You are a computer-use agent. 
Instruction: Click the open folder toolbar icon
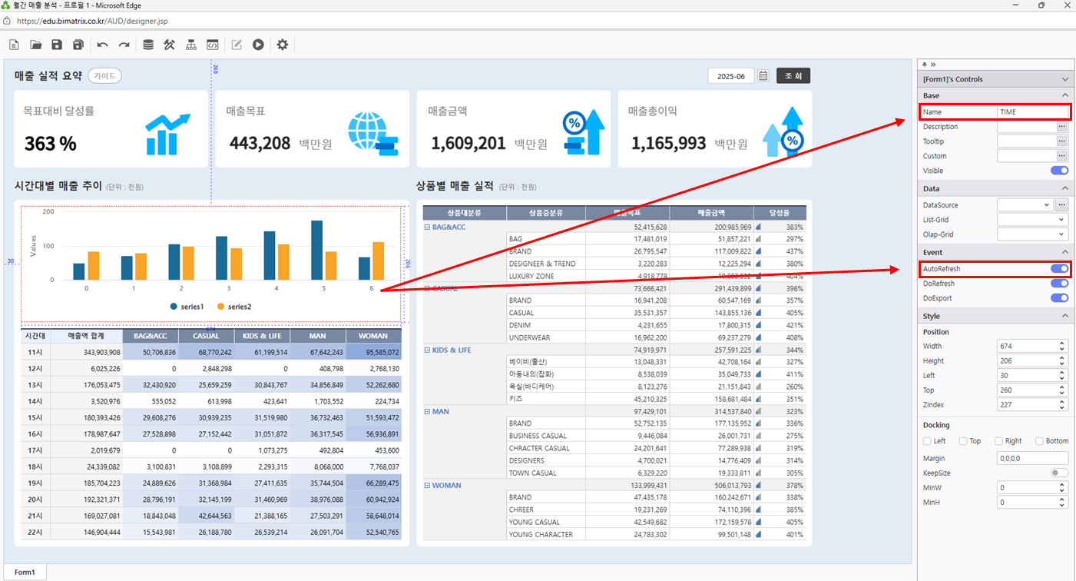click(35, 45)
